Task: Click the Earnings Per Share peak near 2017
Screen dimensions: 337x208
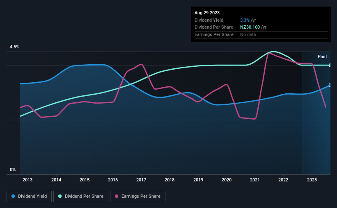Action: click(141, 64)
